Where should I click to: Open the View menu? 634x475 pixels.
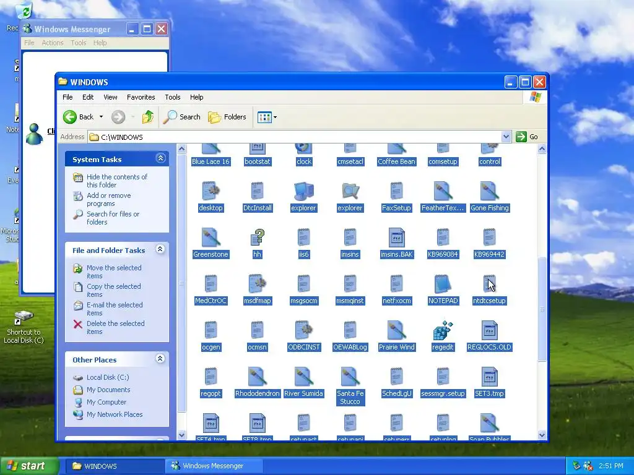coord(110,97)
